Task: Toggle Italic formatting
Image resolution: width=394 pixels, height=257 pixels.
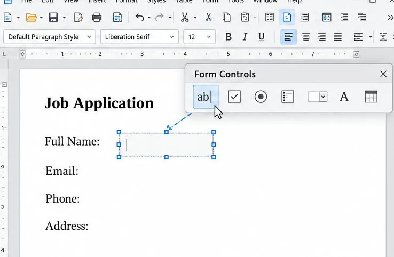Action: [x=245, y=37]
